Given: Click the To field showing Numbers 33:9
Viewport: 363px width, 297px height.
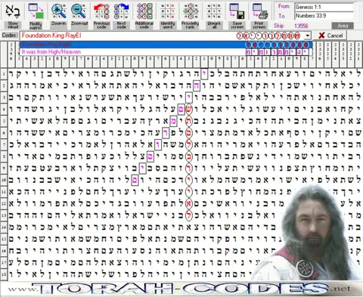Looking at the screenshot, I should pyautogui.click(x=324, y=16).
